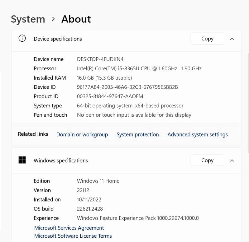Open Microsoft Services Agreement

[69, 228]
